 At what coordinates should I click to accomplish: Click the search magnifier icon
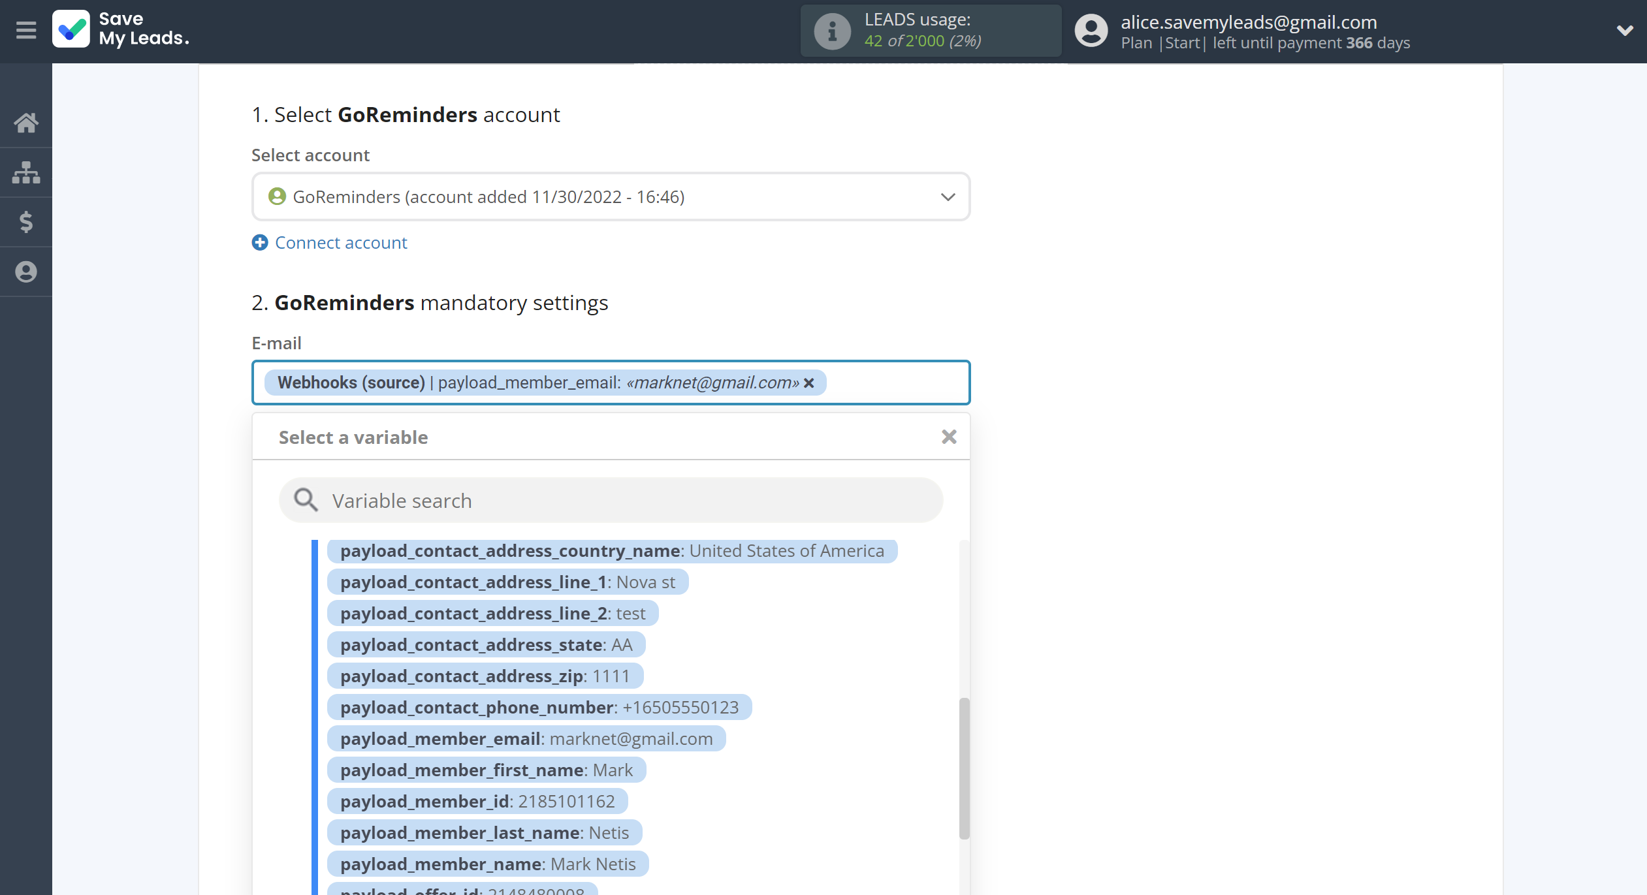(x=305, y=500)
